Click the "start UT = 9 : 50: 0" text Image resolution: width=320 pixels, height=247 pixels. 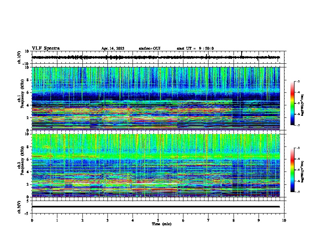(x=195, y=48)
